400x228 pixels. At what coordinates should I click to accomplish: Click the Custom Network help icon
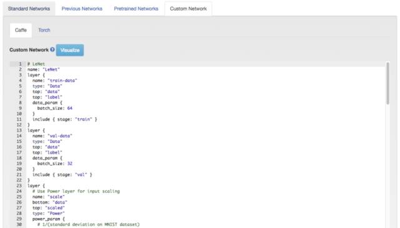click(52, 49)
